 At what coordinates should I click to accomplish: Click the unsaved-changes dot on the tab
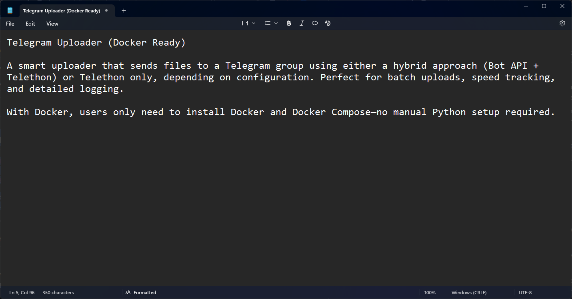(106, 11)
